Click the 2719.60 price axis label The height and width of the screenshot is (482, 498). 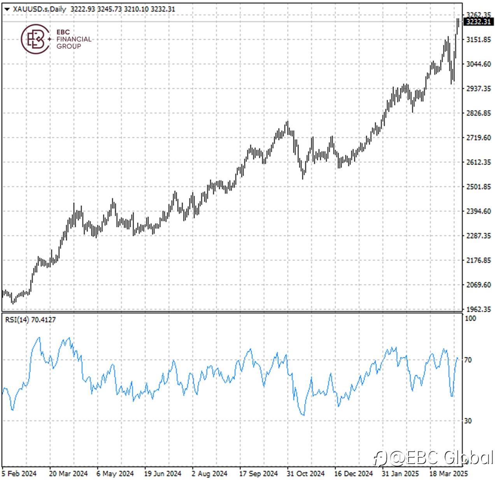click(479, 137)
